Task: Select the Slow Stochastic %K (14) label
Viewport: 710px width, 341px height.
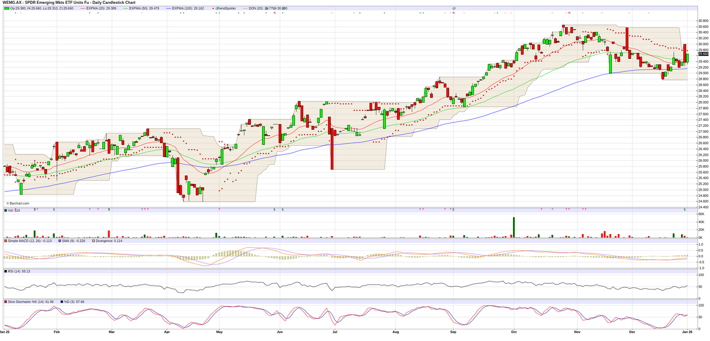Action: coord(31,302)
